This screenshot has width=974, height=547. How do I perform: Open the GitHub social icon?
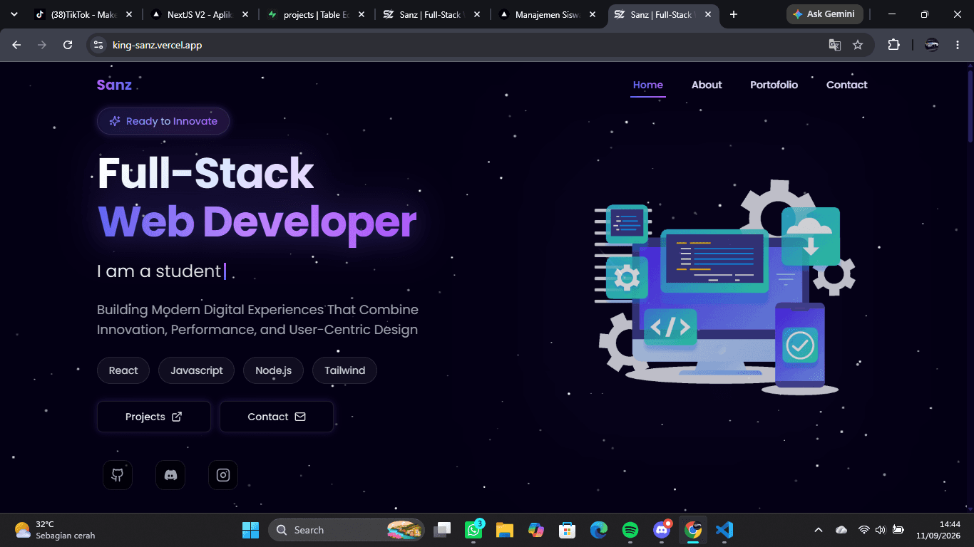pos(118,475)
